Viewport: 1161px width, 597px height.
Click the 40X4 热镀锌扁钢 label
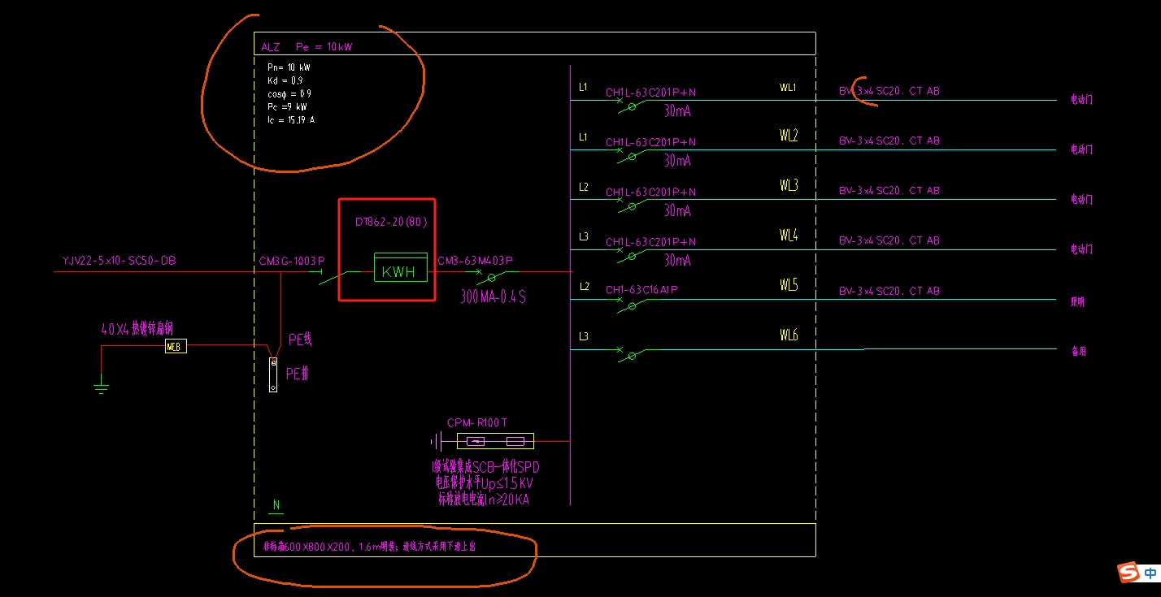click(137, 329)
